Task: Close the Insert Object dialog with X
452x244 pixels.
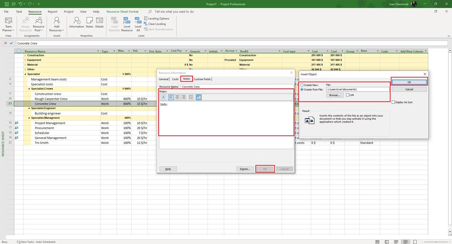Action: point(424,74)
